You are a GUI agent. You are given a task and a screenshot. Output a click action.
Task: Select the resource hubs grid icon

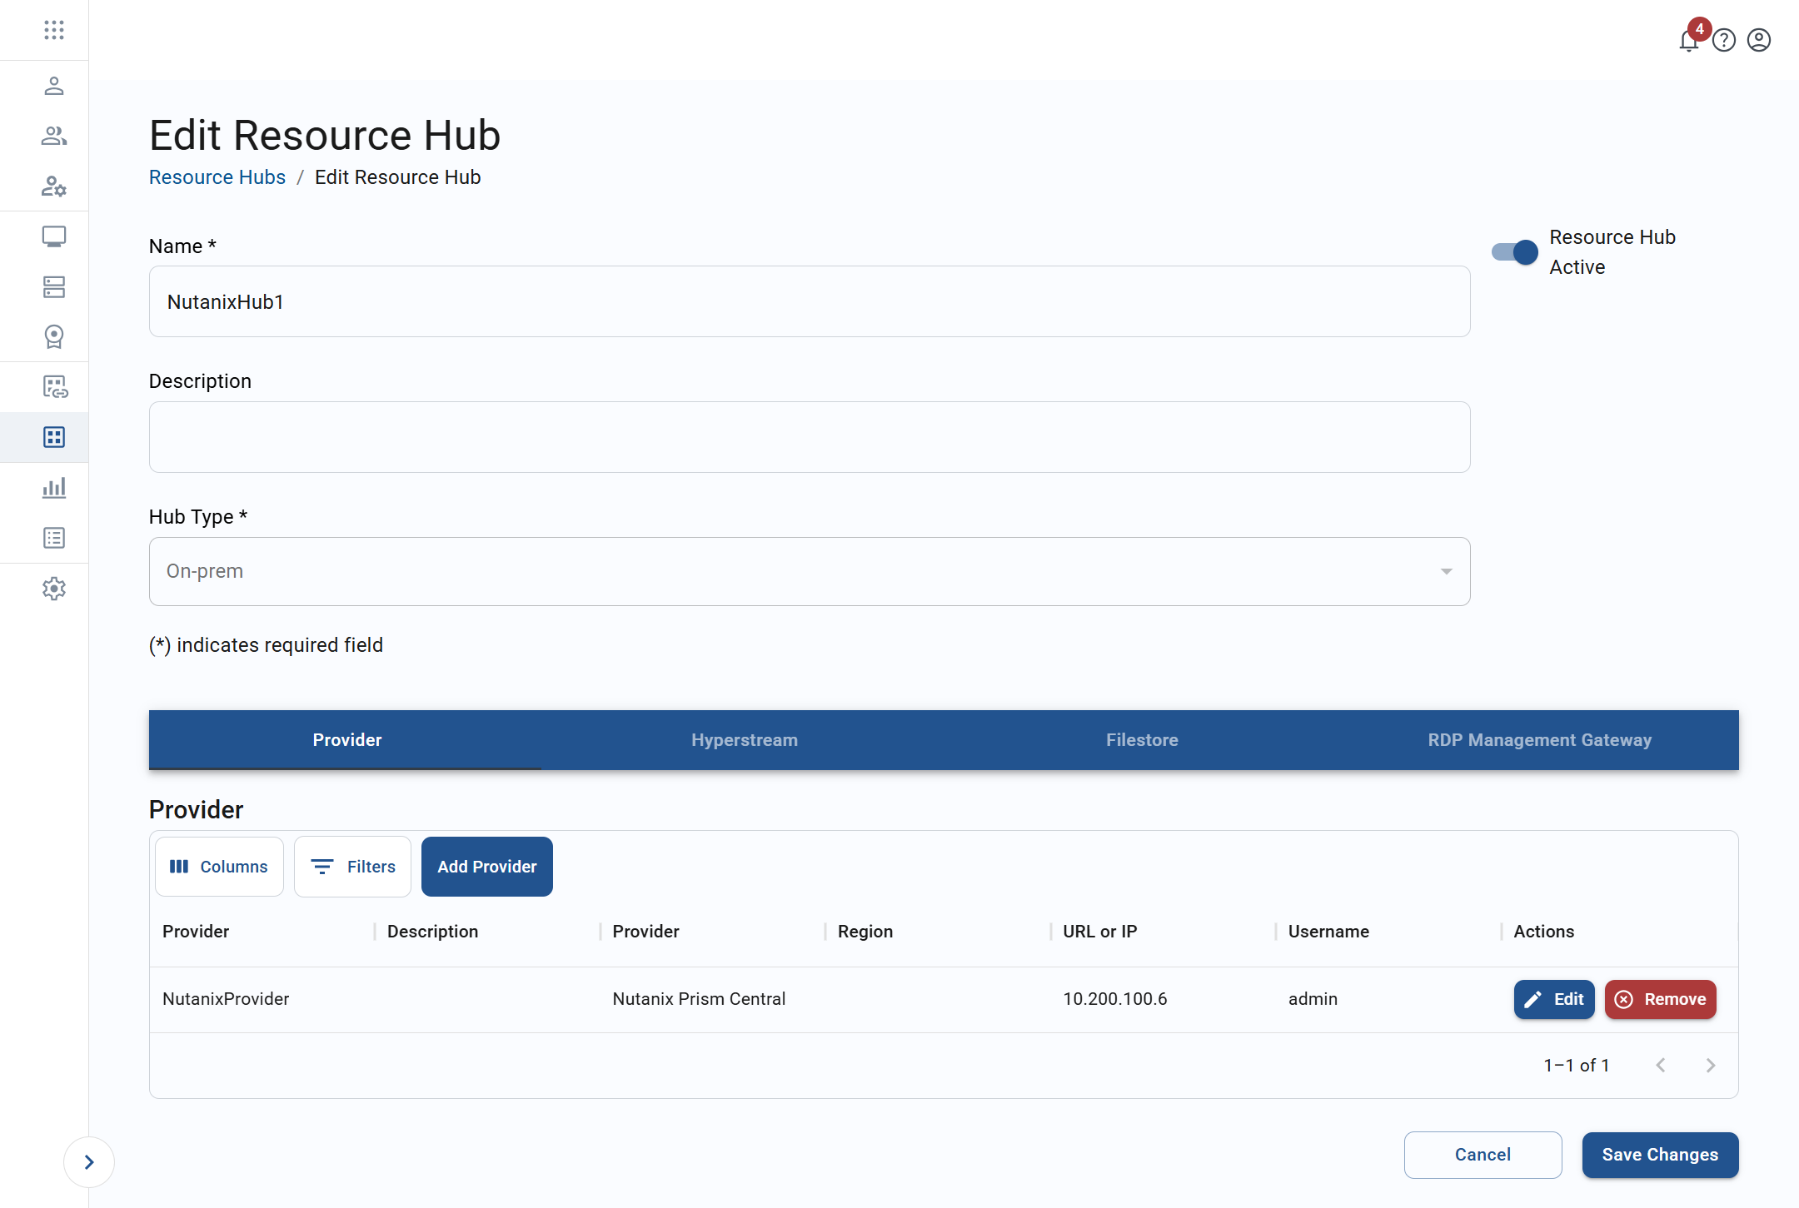coord(54,436)
